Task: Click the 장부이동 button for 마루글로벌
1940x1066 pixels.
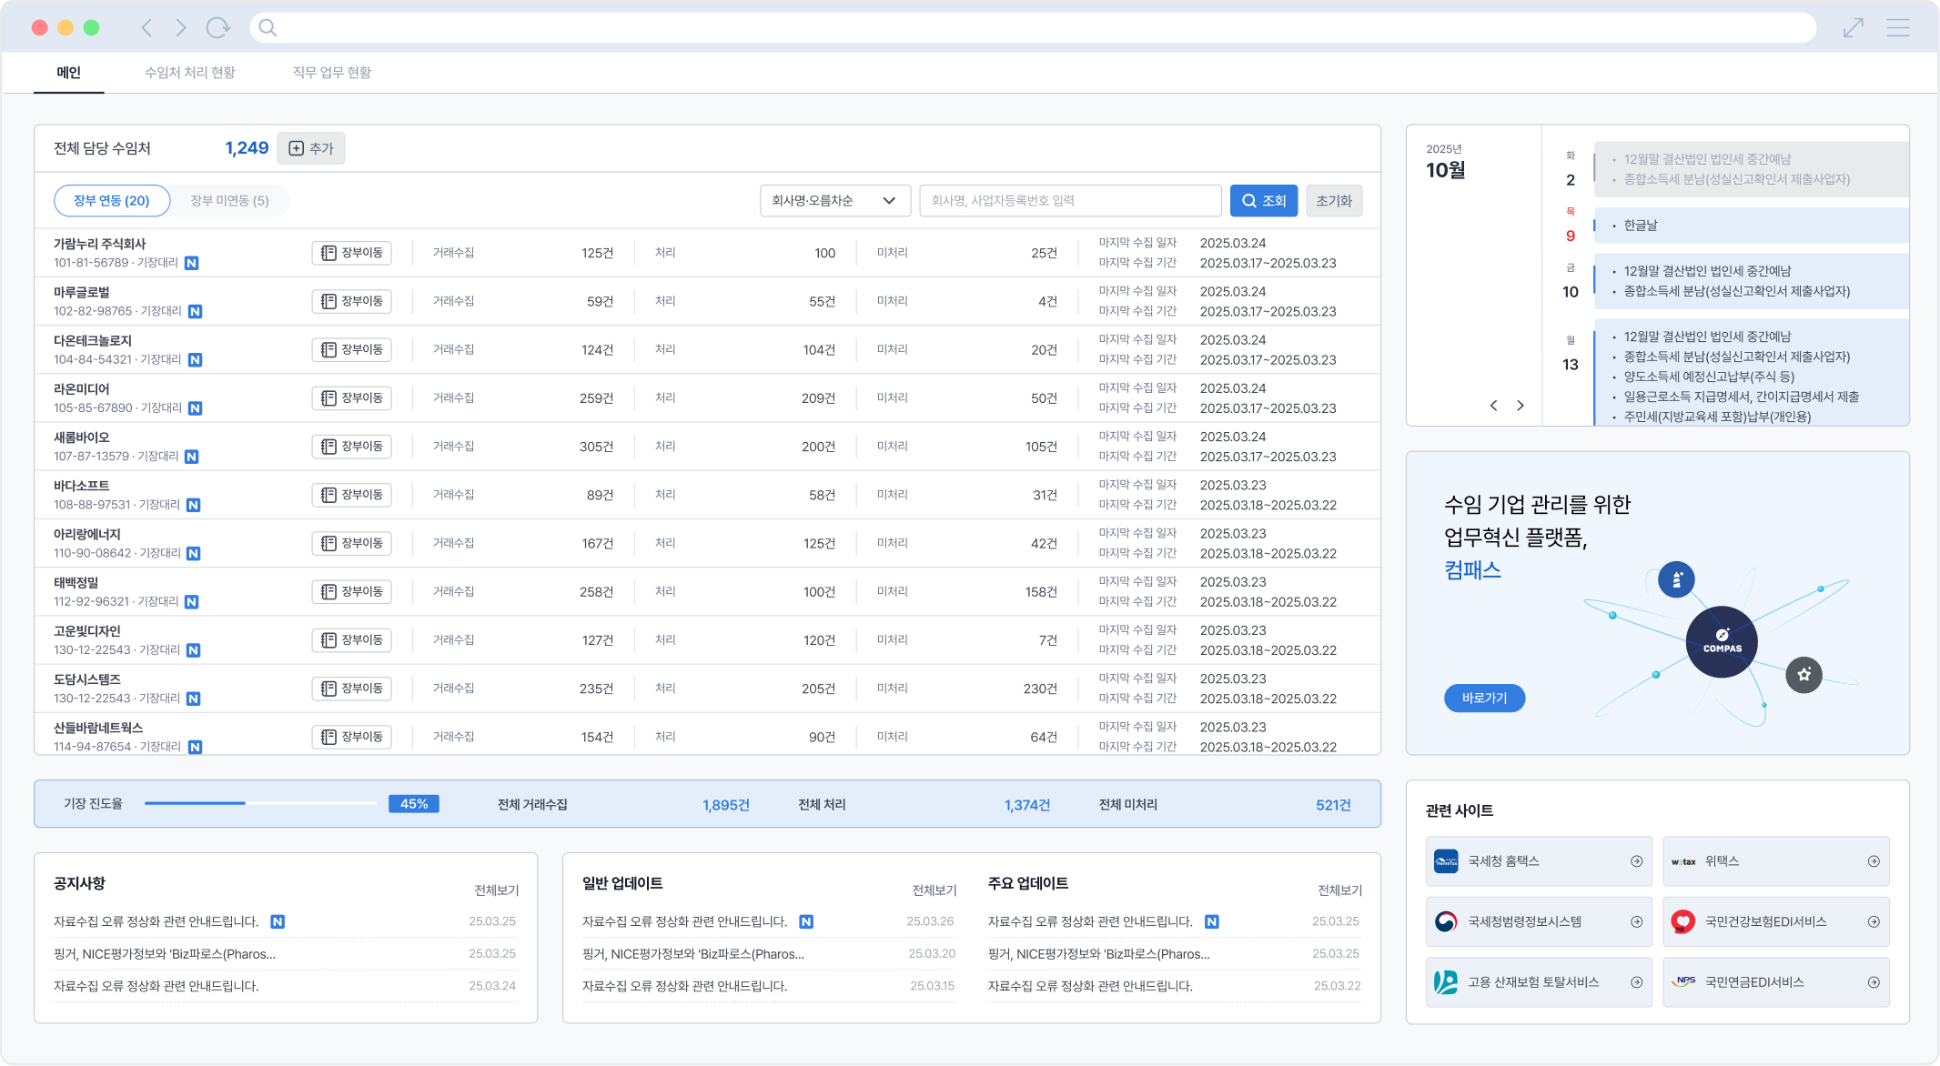Action: click(x=352, y=301)
